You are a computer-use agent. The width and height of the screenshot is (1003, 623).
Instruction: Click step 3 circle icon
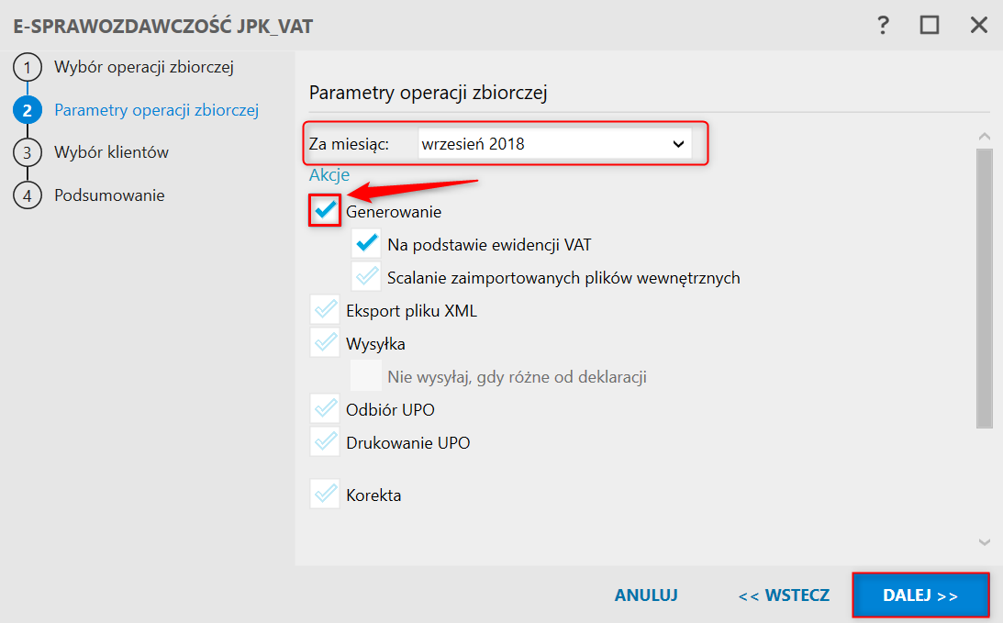pos(28,153)
